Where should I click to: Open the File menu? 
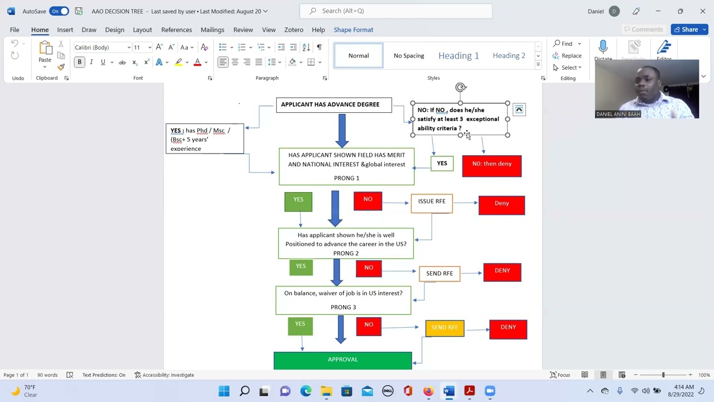(15, 30)
